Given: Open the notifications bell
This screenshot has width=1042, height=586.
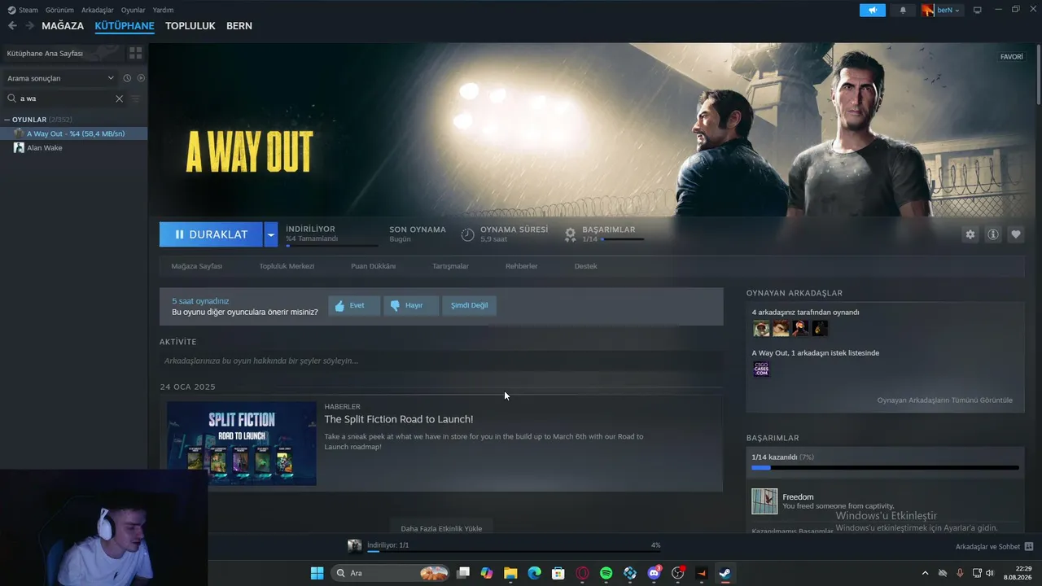Looking at the screenshot, I should pos(903,11).
